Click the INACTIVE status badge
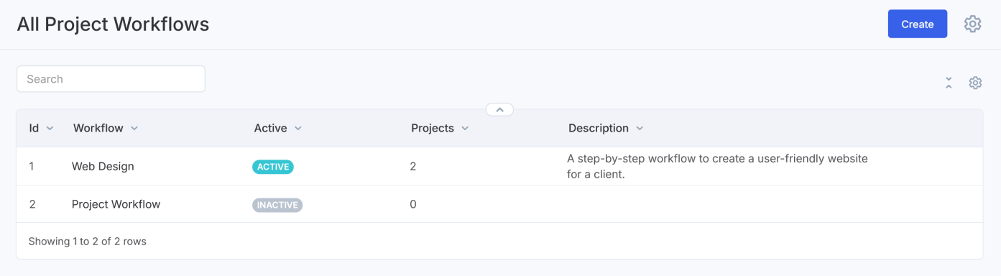The image size is (1001, 276). 277,205
